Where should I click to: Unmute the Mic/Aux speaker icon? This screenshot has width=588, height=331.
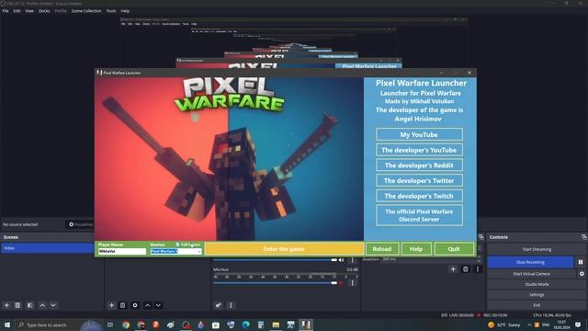pos(341,283)
